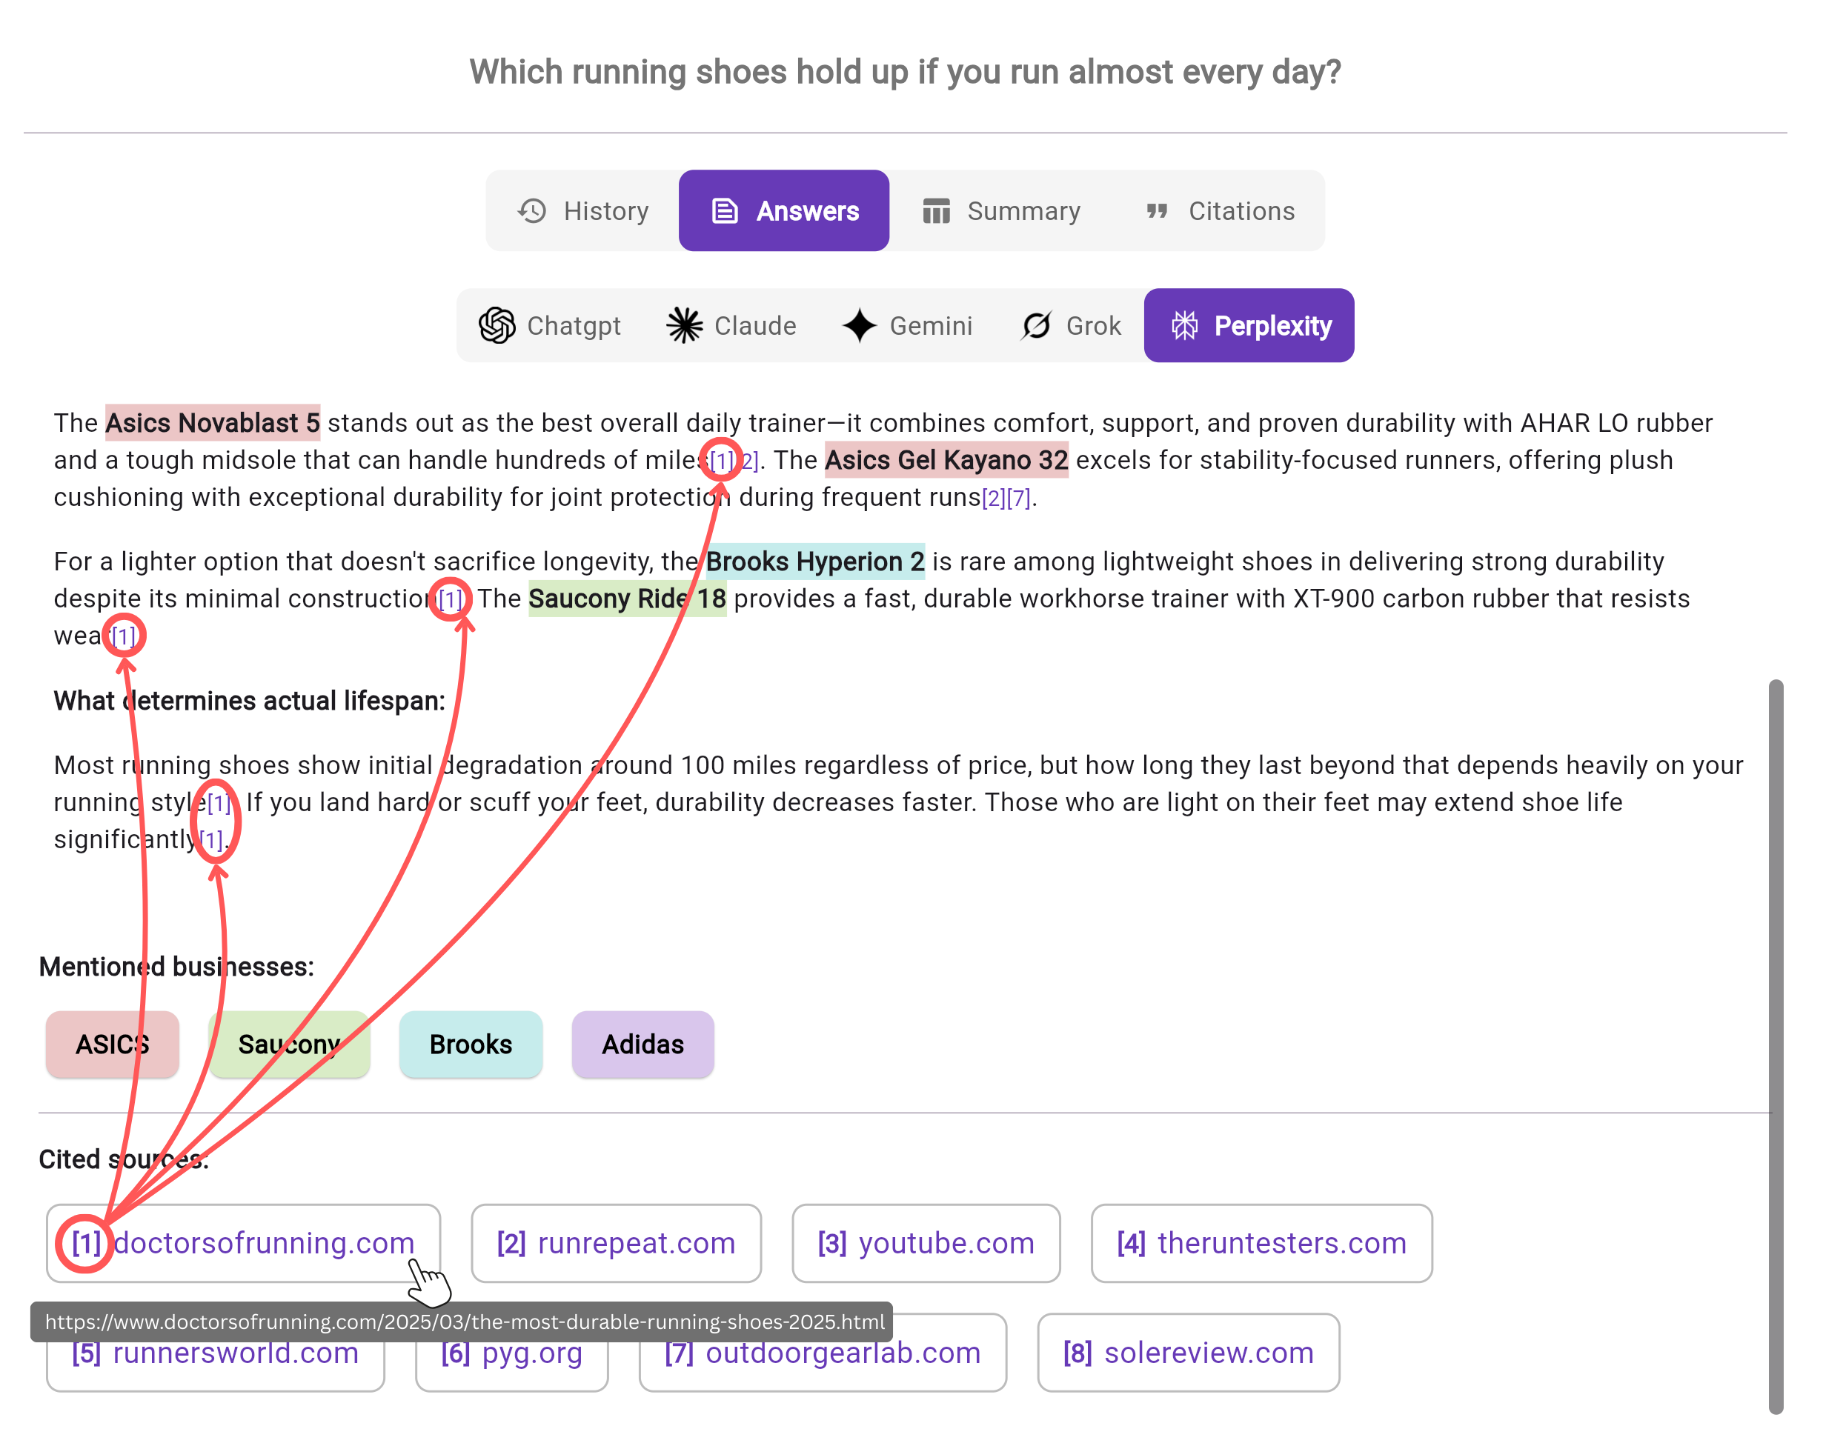The width and height of the screenshot is (1823, 1446).
Task: Click the Answers document icon
Action: click(x=725, y=211)
